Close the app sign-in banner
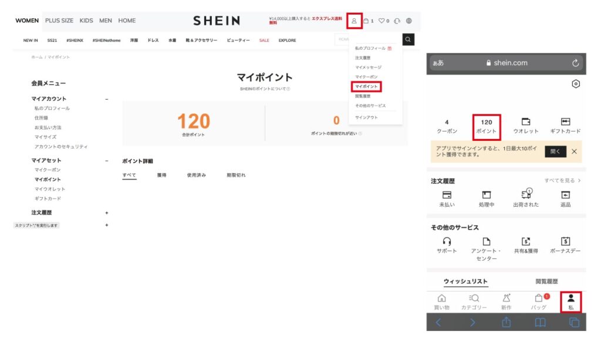The width and height of the screenshot is (601, 338). pyautogui.click(x=574, y=151)
